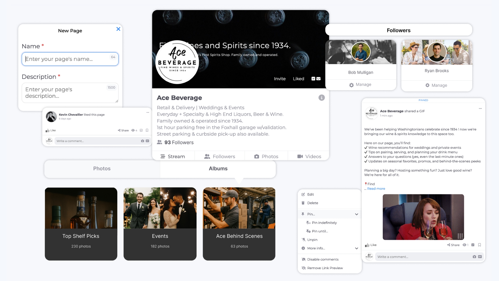Image resolution: width=499 pixels, height=281 pixels.
Task: Toggle the checkmark box on the cover banner
Action: (313, 79)
